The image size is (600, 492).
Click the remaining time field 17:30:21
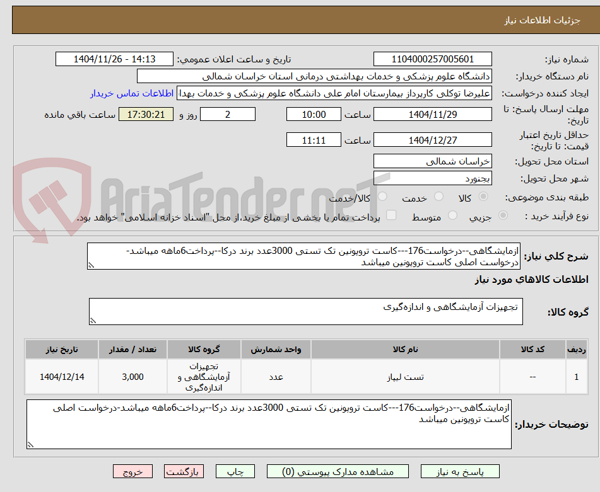[146, 114]
